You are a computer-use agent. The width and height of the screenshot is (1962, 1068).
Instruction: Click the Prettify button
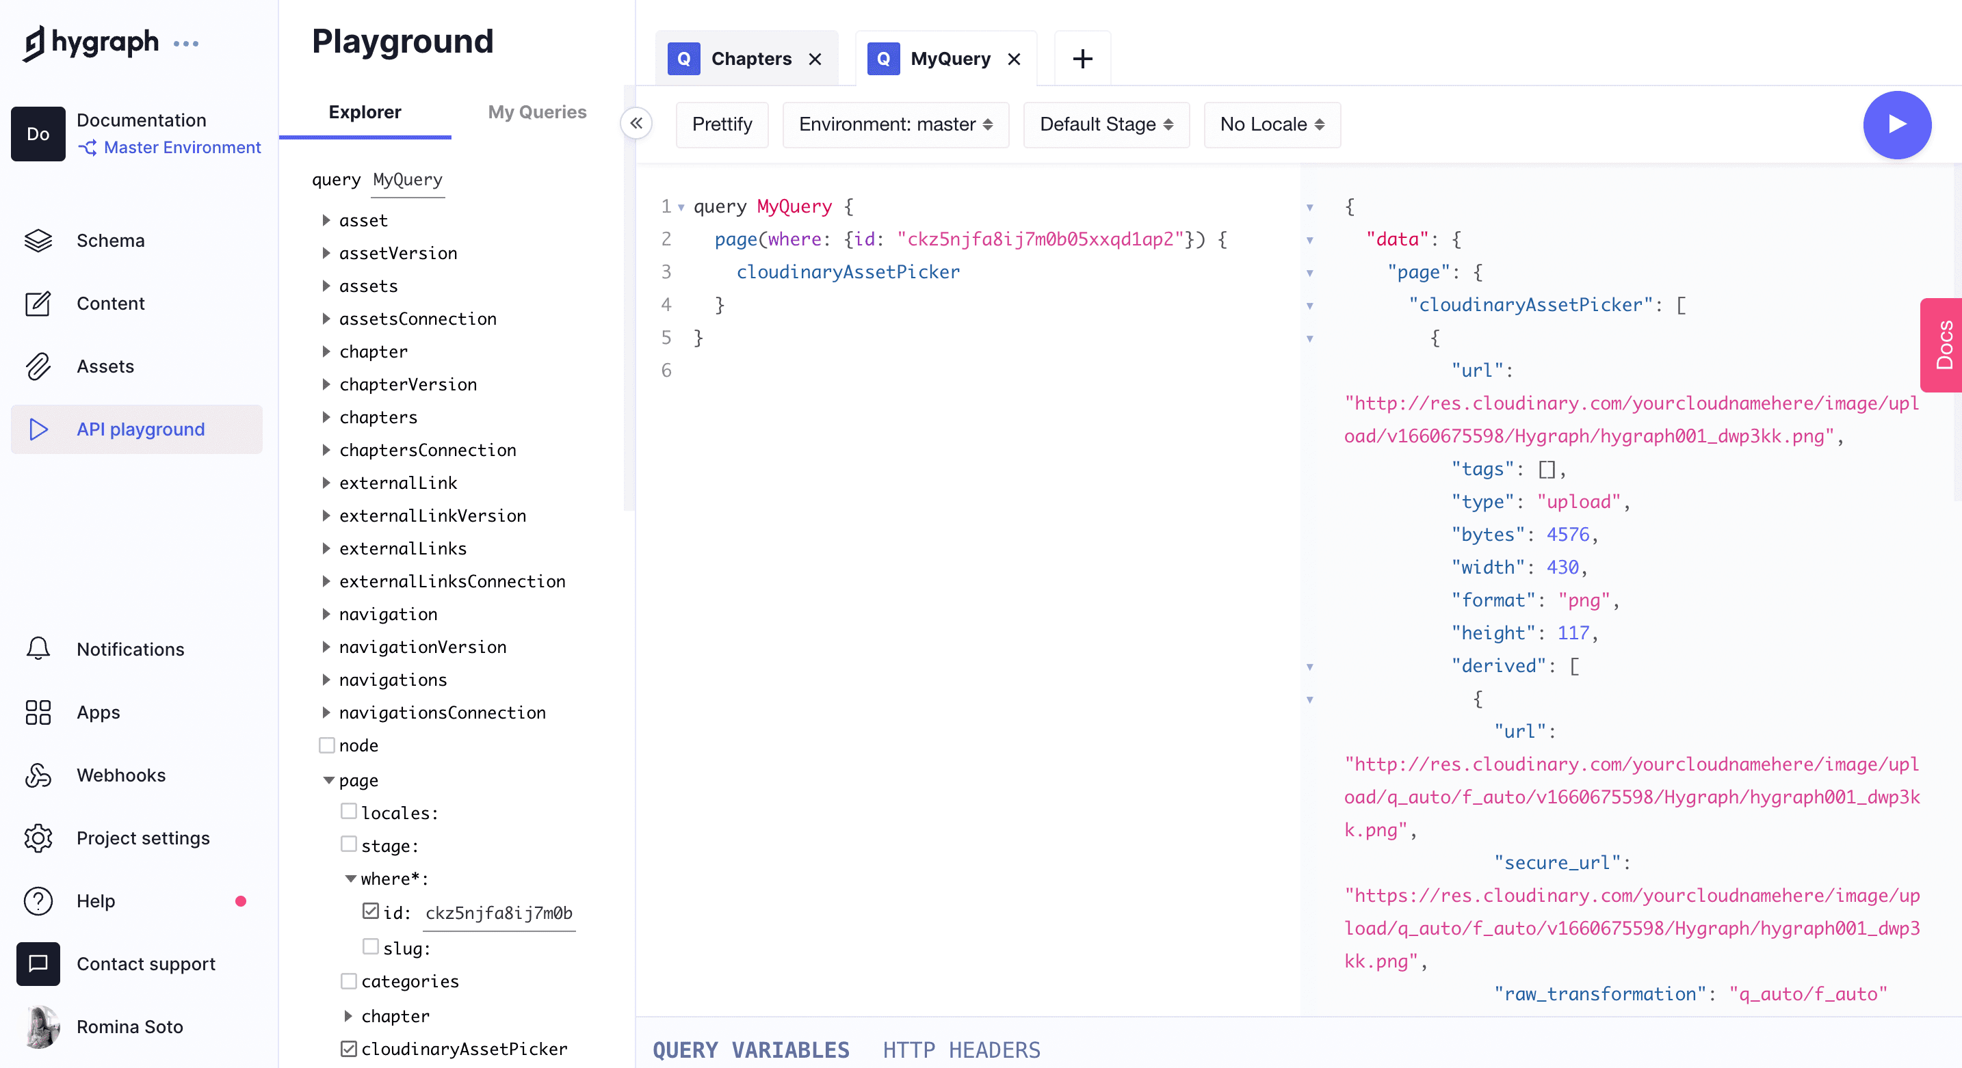click(721, 124)
